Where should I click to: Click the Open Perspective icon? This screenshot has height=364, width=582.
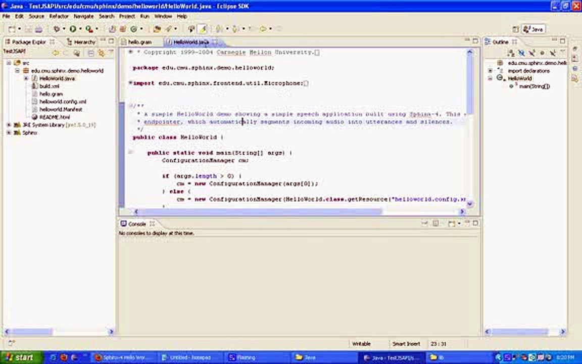[515, 29]
